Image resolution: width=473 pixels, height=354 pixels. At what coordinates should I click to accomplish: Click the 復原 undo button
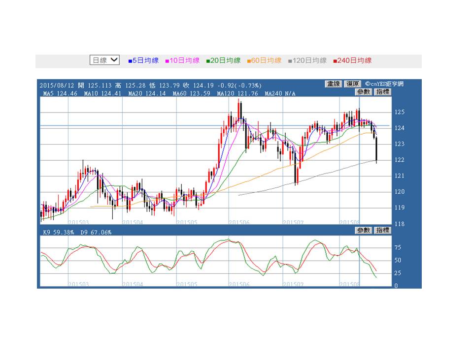[x=352, y=84]
